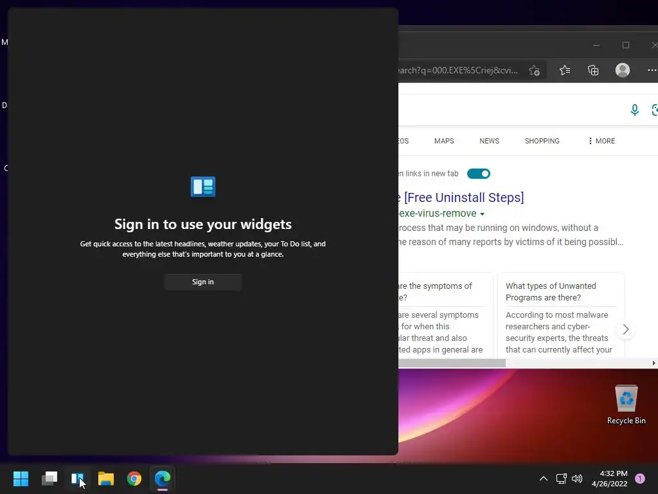658x494 pixels.
Task: Open the clock showing 4:32 PM
Action: pos(609,479)
